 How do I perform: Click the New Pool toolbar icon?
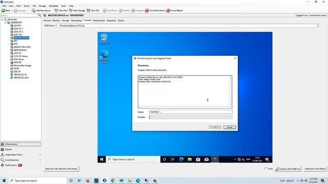click(56, 10)
